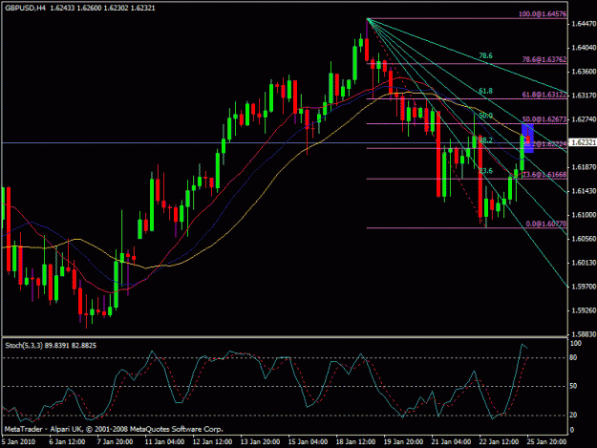Screen dimensions: 597x448
Task: Click the price axis value 1.64040
Action: [584, 48]
